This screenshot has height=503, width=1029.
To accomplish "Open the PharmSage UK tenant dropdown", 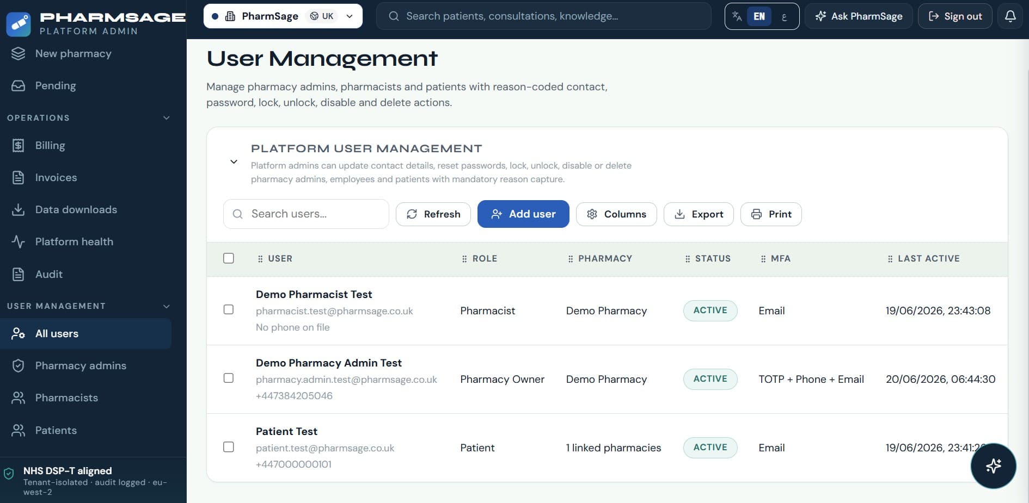I will pyautogui.click(x=283, y=16).
